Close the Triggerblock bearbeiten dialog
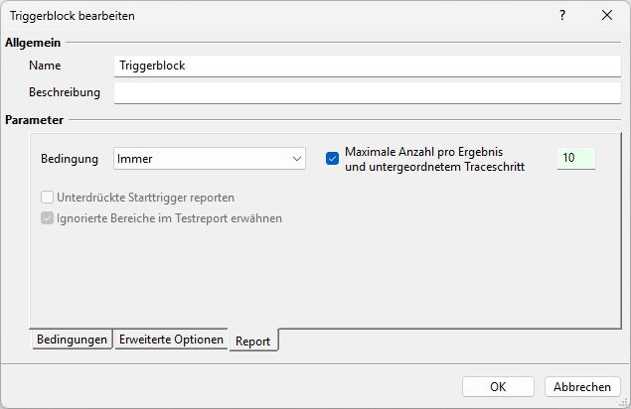Screen dimensions: 631x409 (607, 15)
